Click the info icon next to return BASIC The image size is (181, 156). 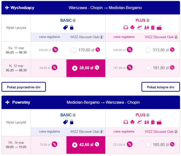74,115
